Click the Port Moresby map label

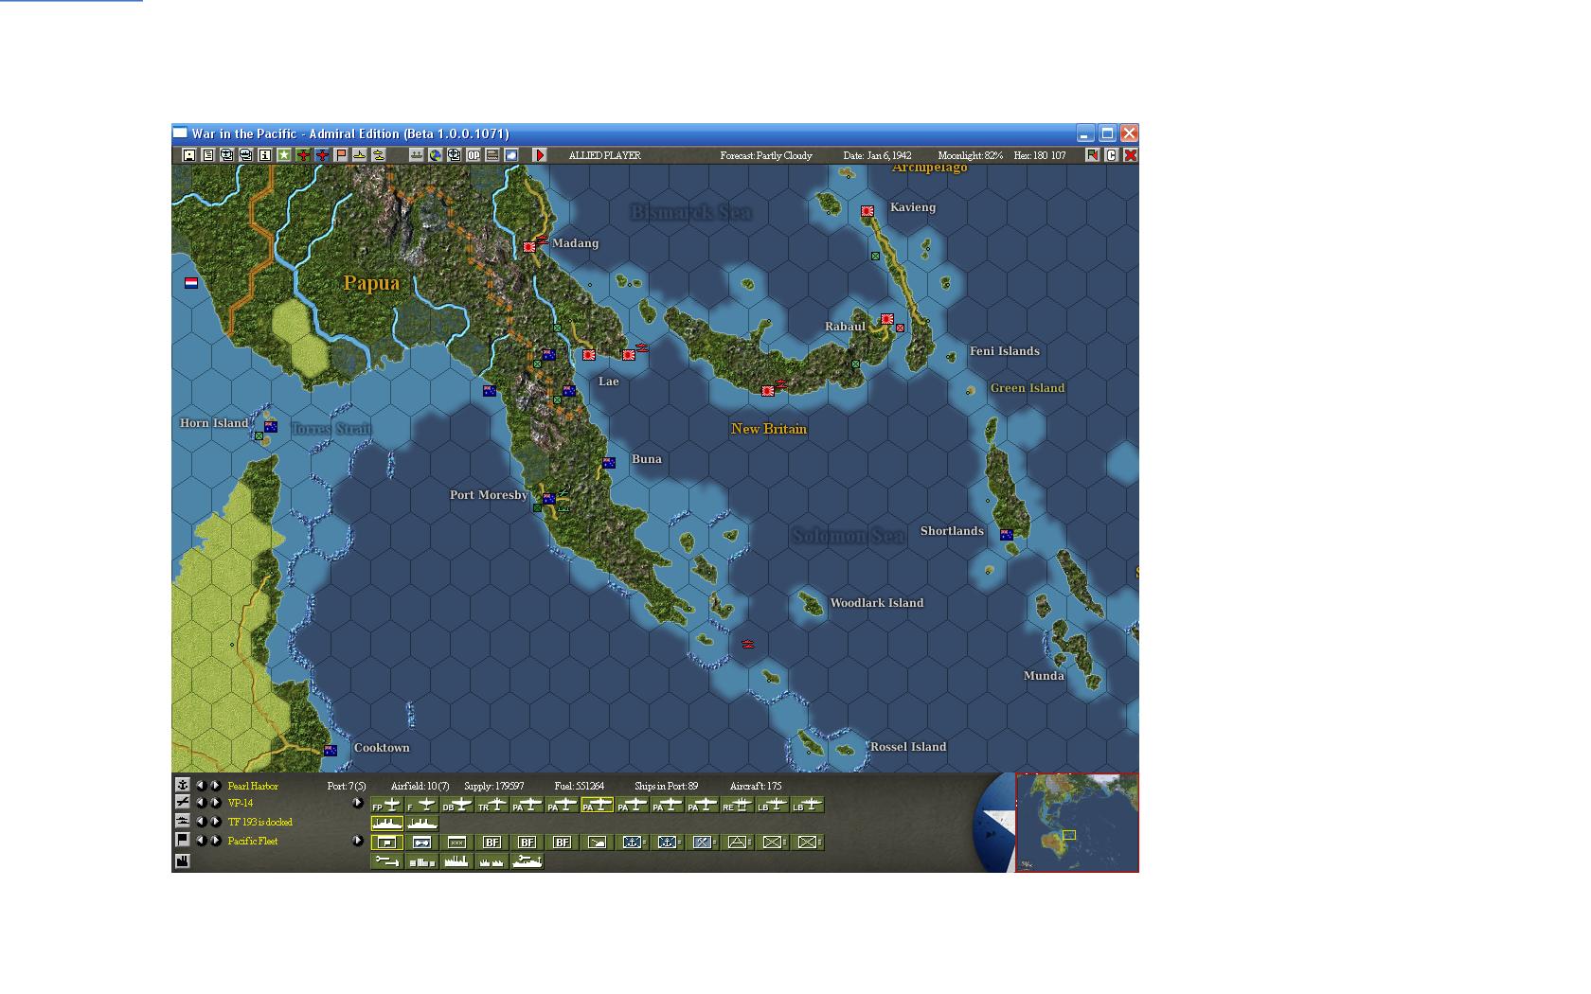(489, 495)
